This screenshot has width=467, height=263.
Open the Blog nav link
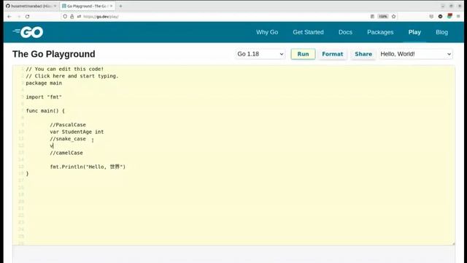tap(441, 32)
